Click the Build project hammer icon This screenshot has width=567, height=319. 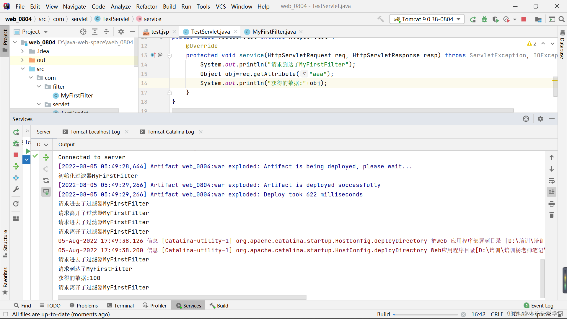[x=381, y=19]
